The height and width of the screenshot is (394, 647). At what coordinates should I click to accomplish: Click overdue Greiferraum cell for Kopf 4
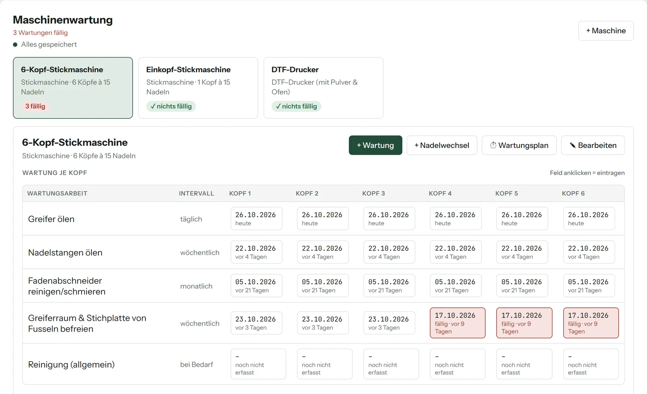coord(458,323)
